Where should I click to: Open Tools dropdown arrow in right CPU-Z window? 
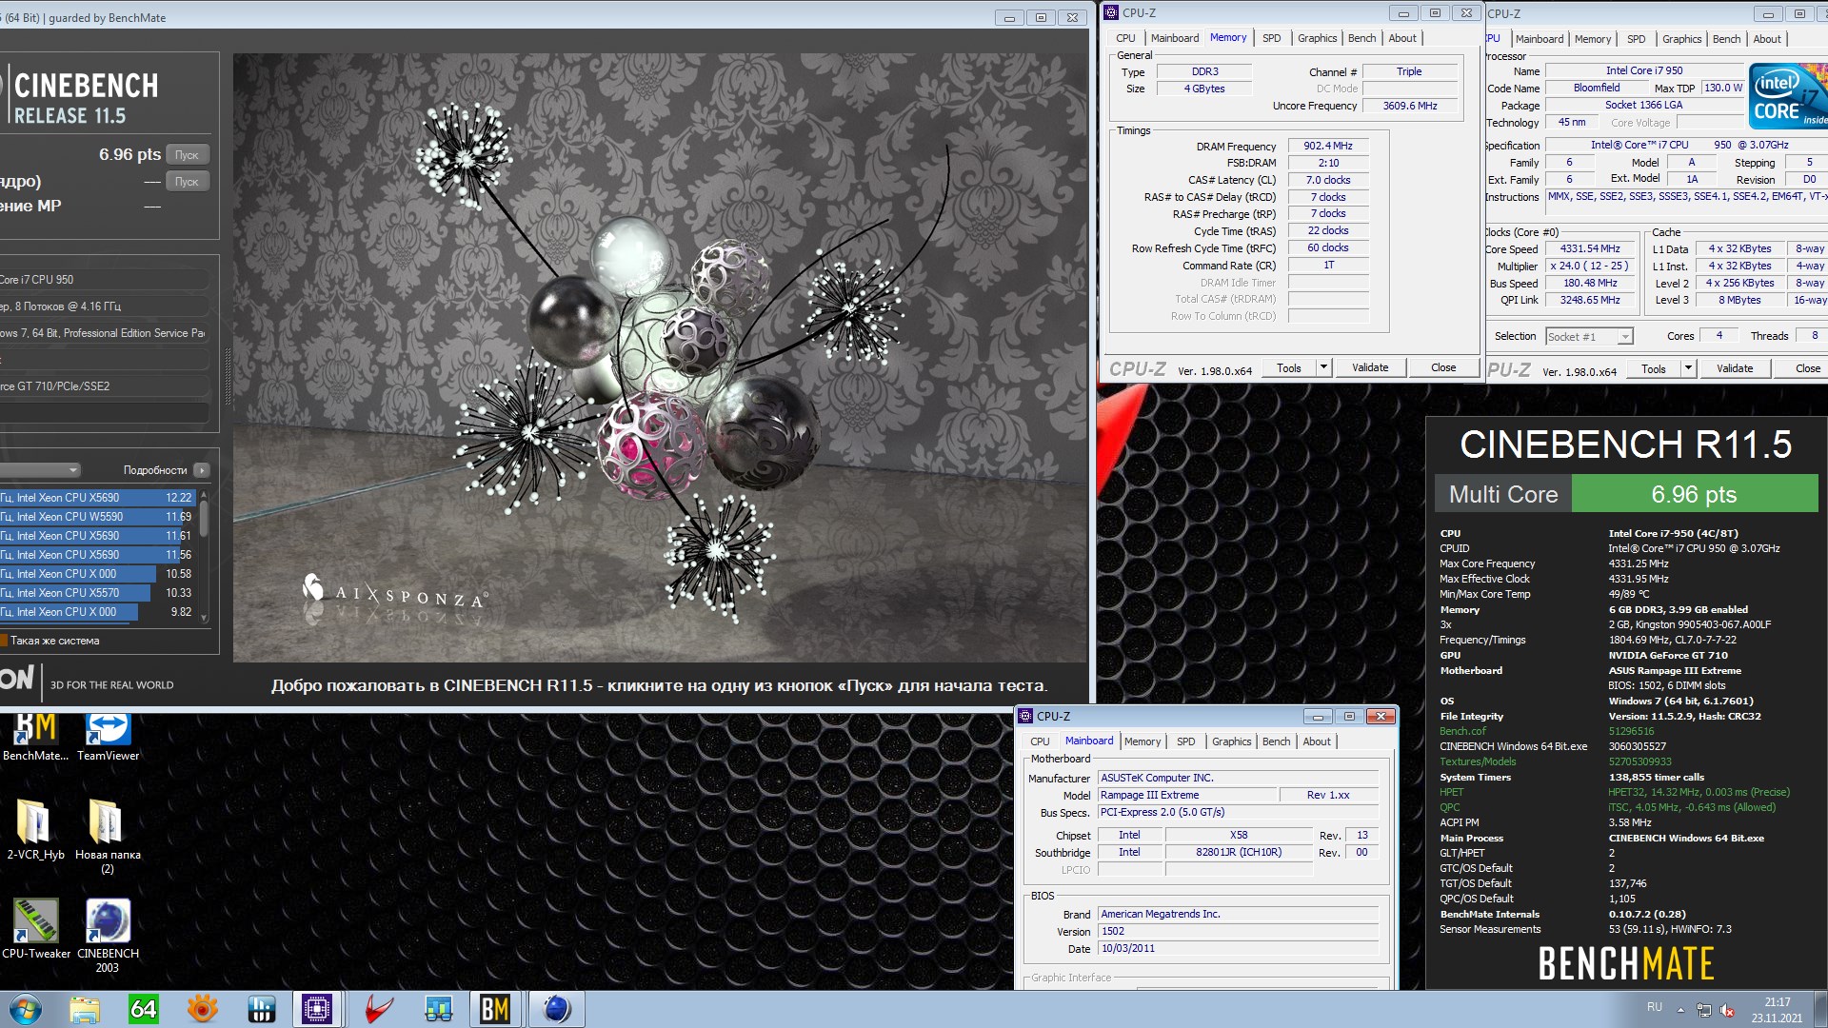1688,368
